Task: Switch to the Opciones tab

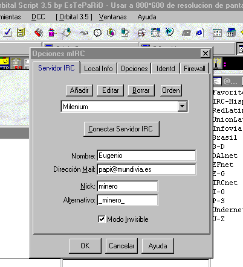Action: (x=134, y=69)
